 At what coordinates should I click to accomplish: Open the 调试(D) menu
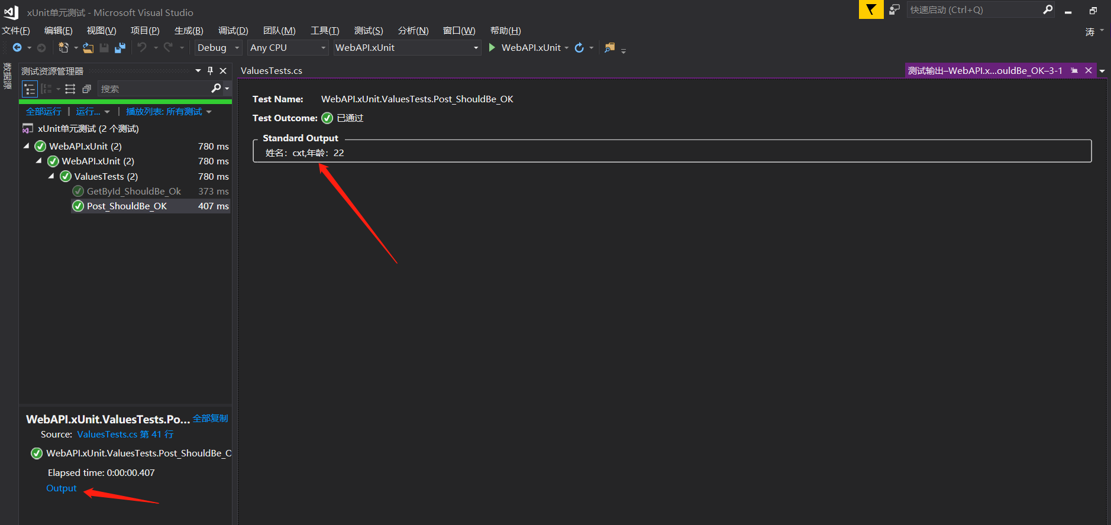tap(233, 31)
